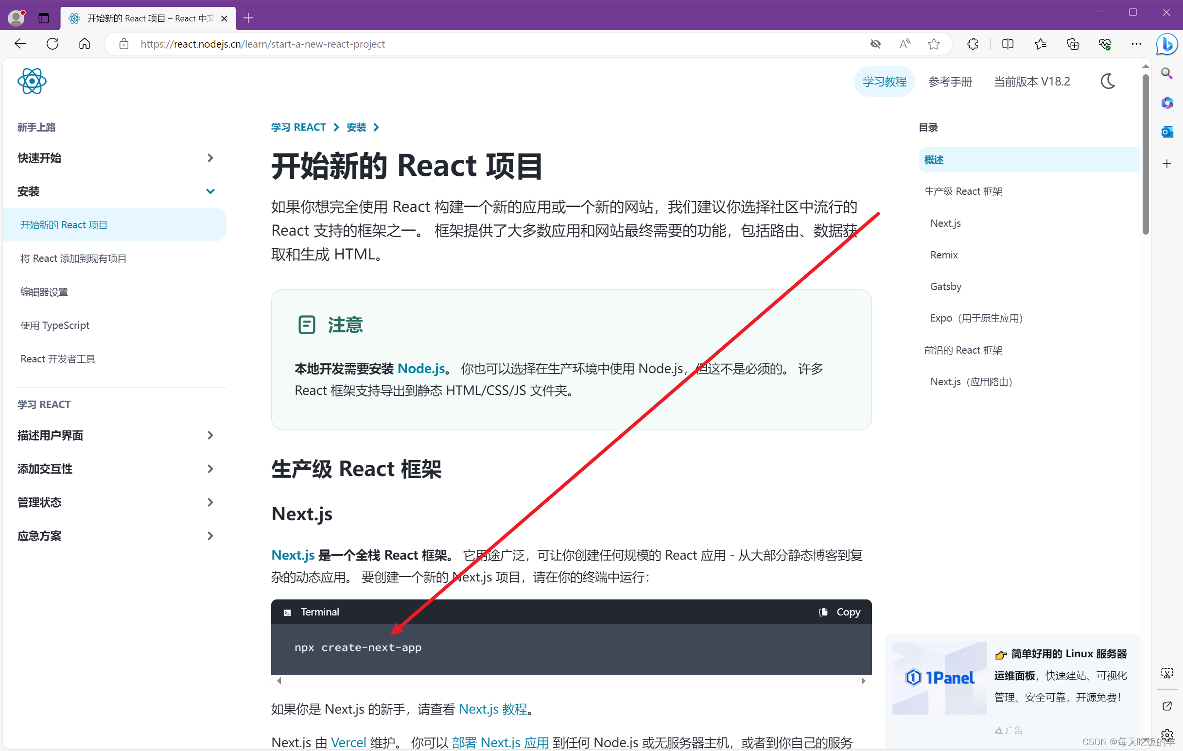Click the React logo icon
This screenshot has height=751, width=1183.
(x=32, y=81)
